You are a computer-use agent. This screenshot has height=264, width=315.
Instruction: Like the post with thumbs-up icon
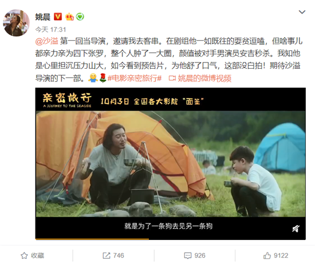[x=267, y=255]
